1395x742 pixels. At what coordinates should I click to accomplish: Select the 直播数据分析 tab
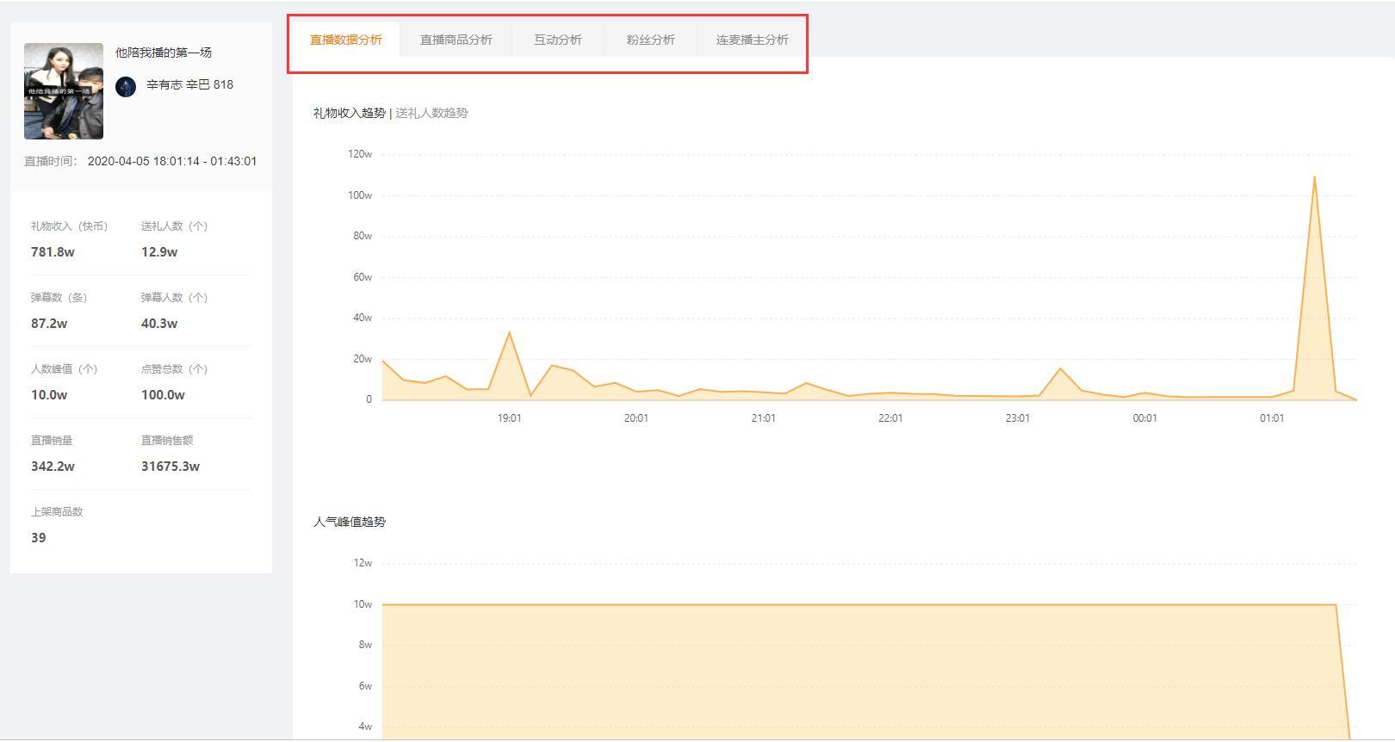[x=346, y=40]
